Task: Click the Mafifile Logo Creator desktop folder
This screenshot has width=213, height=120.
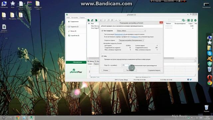Action: (x=38, y=5)
